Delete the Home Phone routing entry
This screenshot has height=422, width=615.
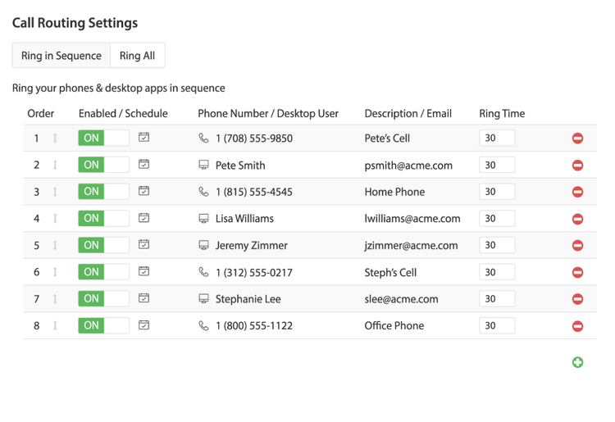click(577, 192)
